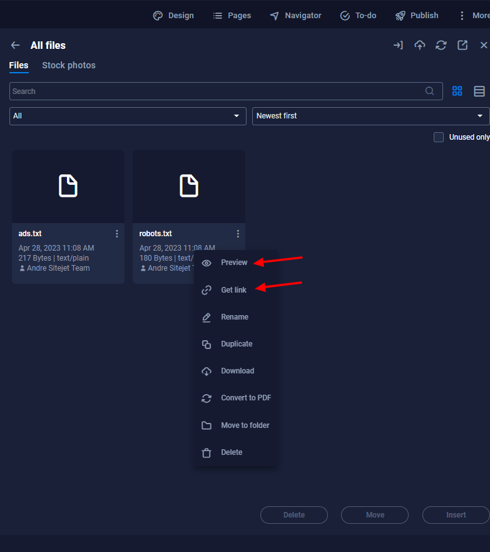Click the robots.txt file name
The image size is (490, 552).
(x=155, y=234)
